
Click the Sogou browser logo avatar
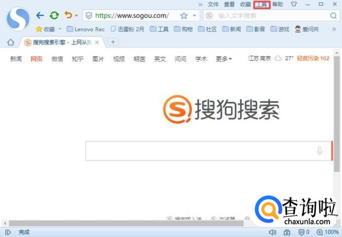coord(18,19)
